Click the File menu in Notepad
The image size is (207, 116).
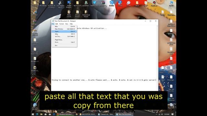pyautogui.click(x=53, y=24)
